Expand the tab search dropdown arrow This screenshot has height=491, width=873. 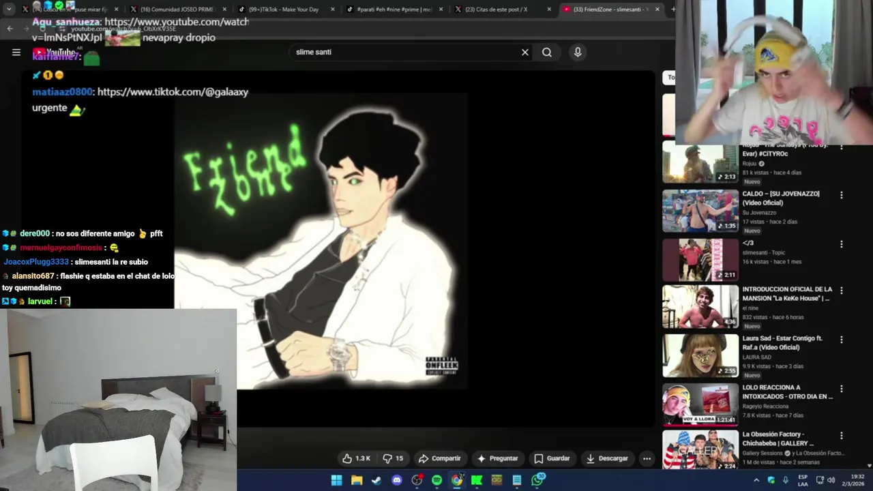pyautogui.click(x=9, y=10)
